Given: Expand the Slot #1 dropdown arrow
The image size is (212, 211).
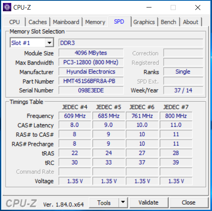Looking at the screenshot, I should click(49, 43).
